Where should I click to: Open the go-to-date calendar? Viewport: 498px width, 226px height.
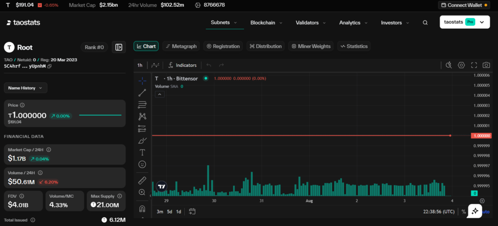(x=192, y=211)
